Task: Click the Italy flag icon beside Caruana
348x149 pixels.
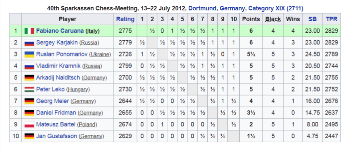Action: tap(29, 31)
